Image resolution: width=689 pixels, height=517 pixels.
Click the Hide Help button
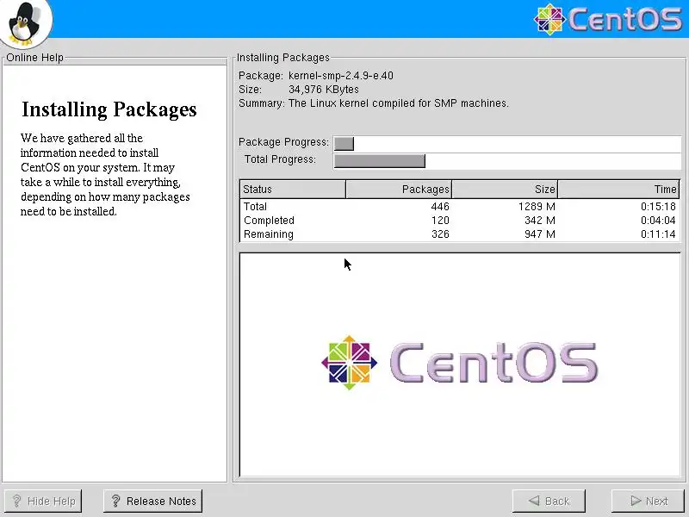[42, 501]
